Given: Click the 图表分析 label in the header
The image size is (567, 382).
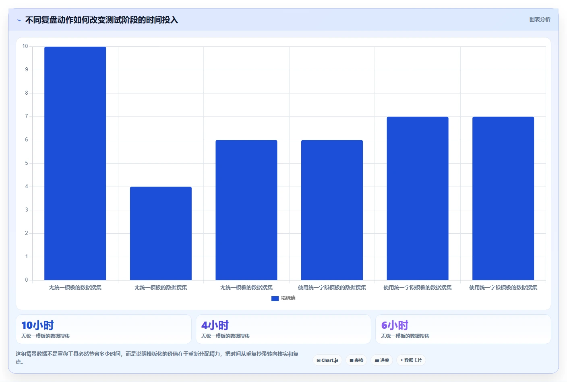Looking at the screenshot, I should coord(540,19).
